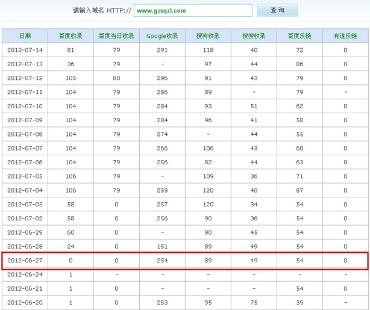Select the 百度当日收录 column header
Viewport: 370px width, 310px height.
(x=116, y=36)
